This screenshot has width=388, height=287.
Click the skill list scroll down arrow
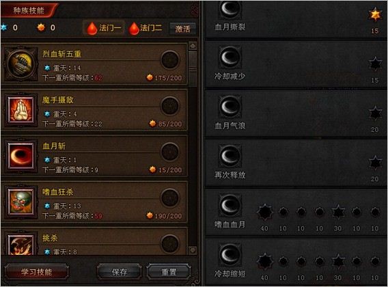[x=193, y=250]
